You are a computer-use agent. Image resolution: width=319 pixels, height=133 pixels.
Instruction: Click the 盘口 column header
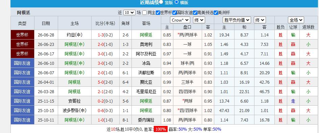187,27
